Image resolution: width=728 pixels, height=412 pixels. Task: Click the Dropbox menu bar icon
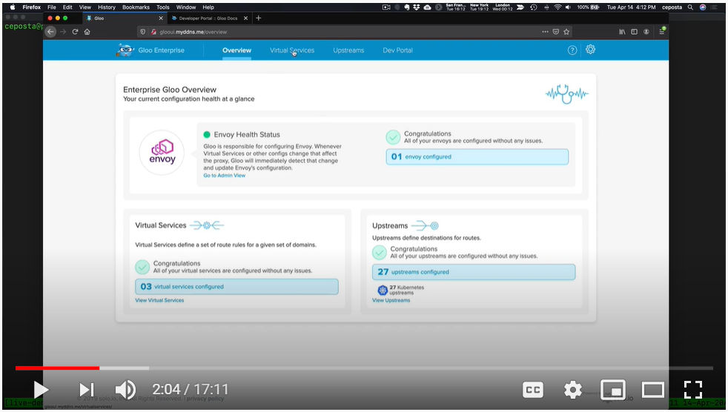(x=416, y=7)
